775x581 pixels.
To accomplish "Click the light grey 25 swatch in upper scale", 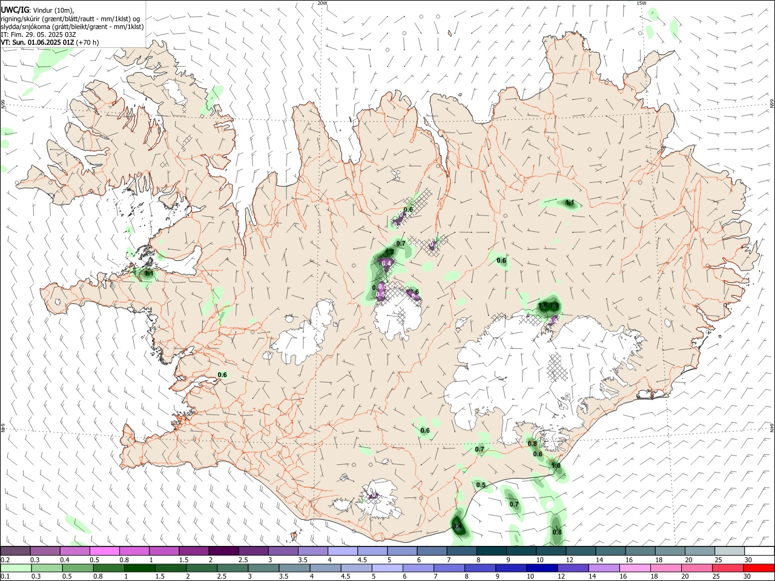I will tap(730, 551).
